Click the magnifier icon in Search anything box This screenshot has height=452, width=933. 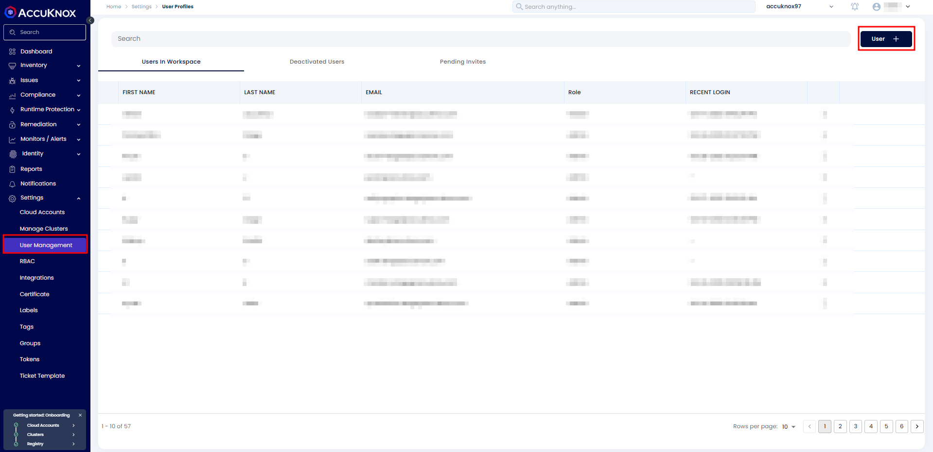click(519, 7)
